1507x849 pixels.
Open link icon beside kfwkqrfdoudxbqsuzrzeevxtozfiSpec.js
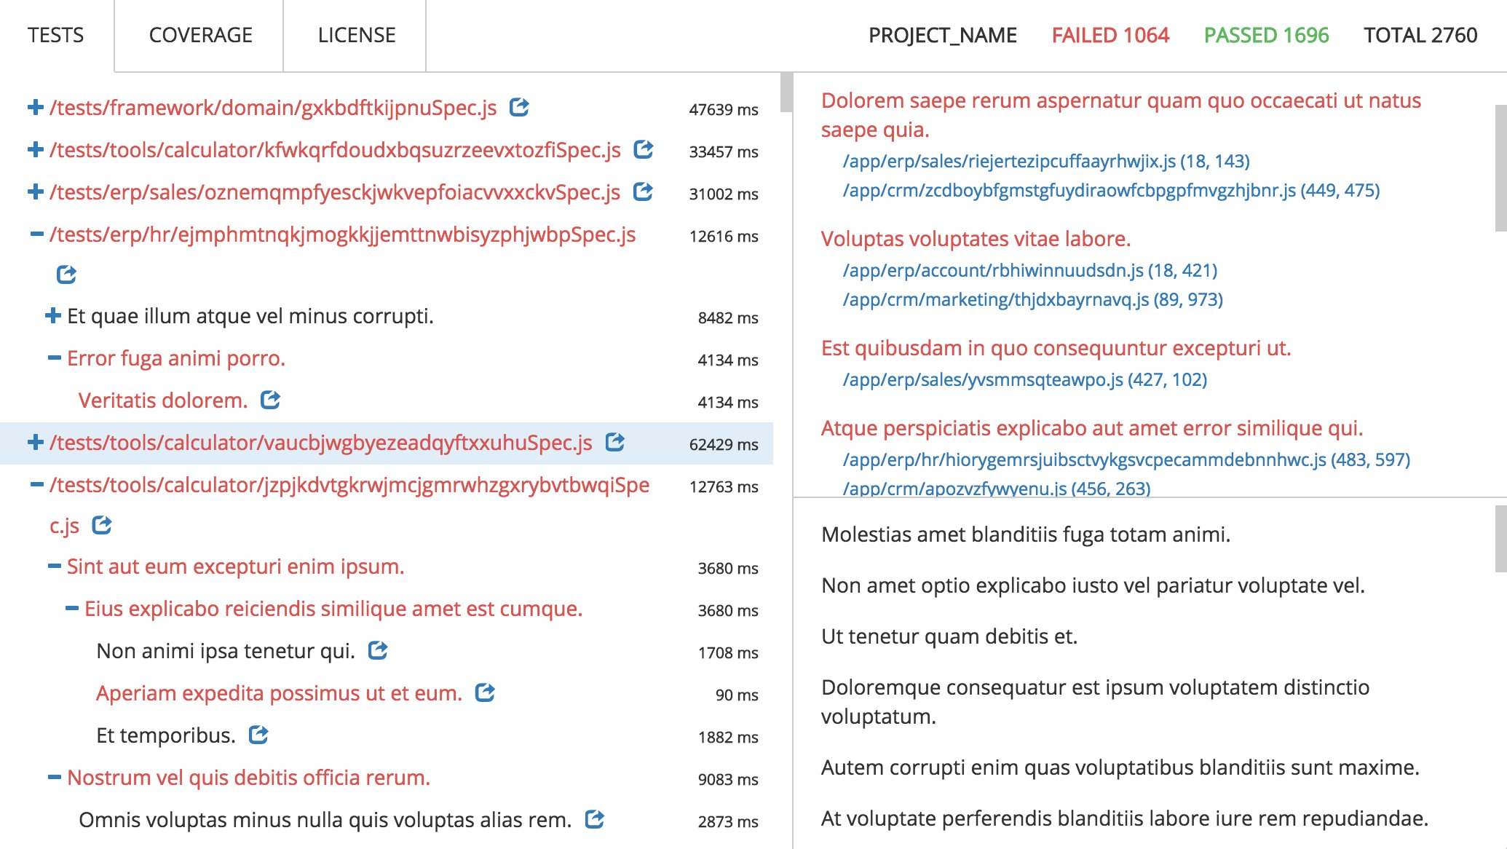tap(644, 149)
